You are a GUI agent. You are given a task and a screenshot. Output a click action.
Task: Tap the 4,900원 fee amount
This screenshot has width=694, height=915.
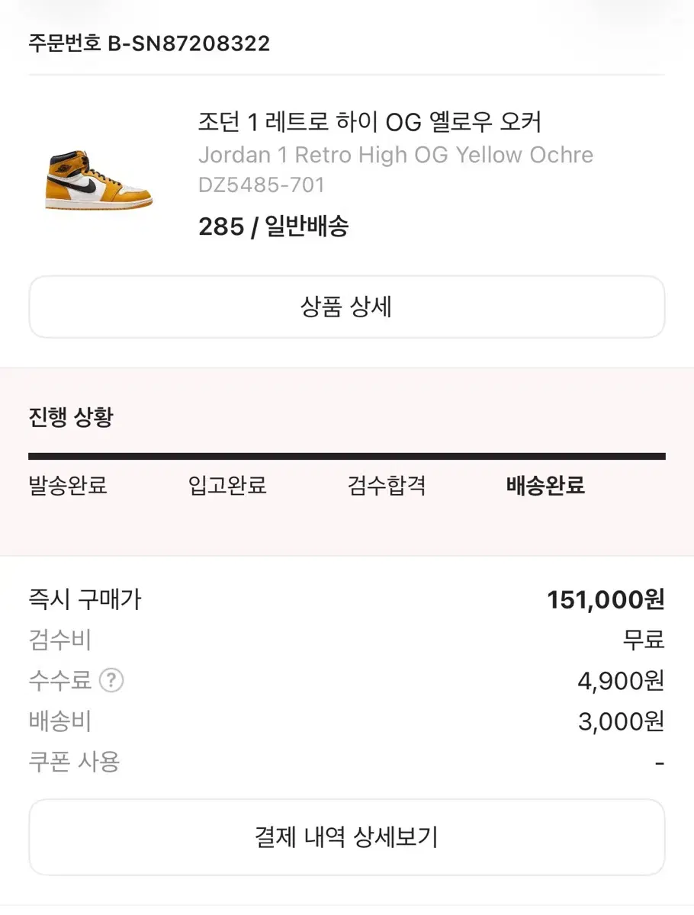pyautogui.click(x=621, y=680)
